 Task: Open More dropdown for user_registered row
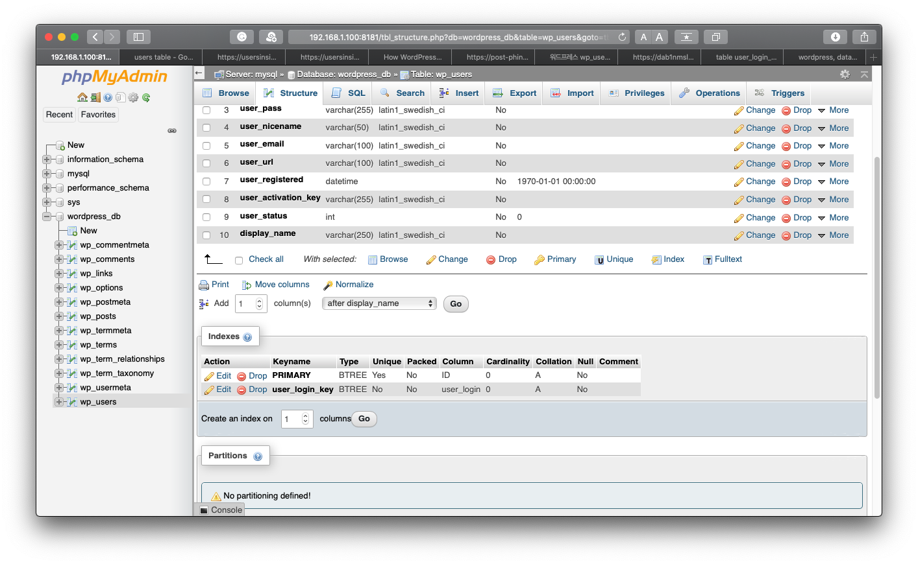[x=833, y=182]
